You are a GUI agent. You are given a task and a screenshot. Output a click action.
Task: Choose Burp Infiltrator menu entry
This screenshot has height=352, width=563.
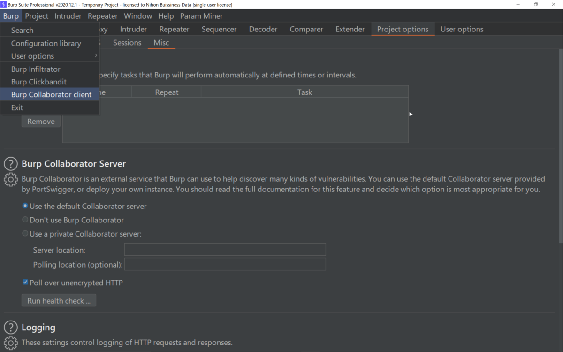click(50, 69)
